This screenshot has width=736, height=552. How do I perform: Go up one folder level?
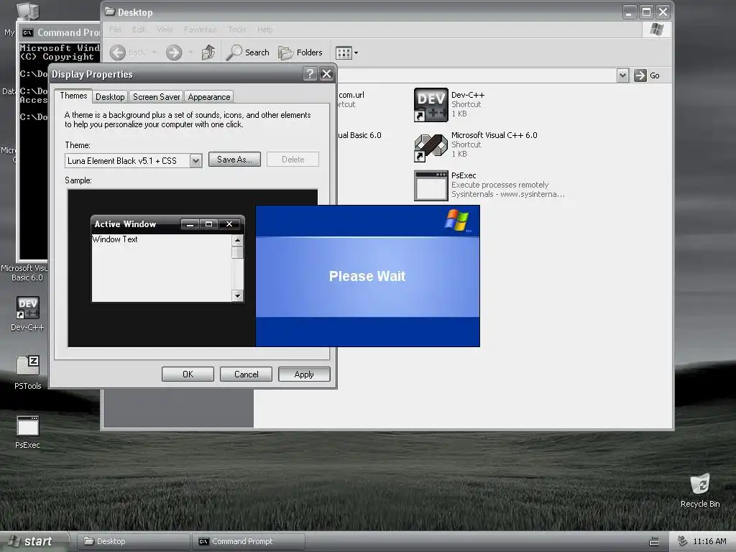pyautogui.click(x=208, y=52)
